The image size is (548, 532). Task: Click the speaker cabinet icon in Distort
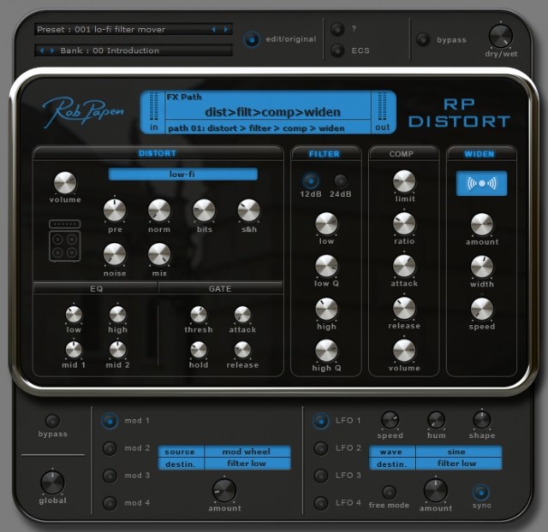[x=64, y=240]
